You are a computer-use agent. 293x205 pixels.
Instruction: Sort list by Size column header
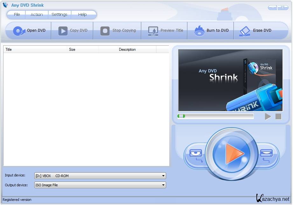[83, 50]
